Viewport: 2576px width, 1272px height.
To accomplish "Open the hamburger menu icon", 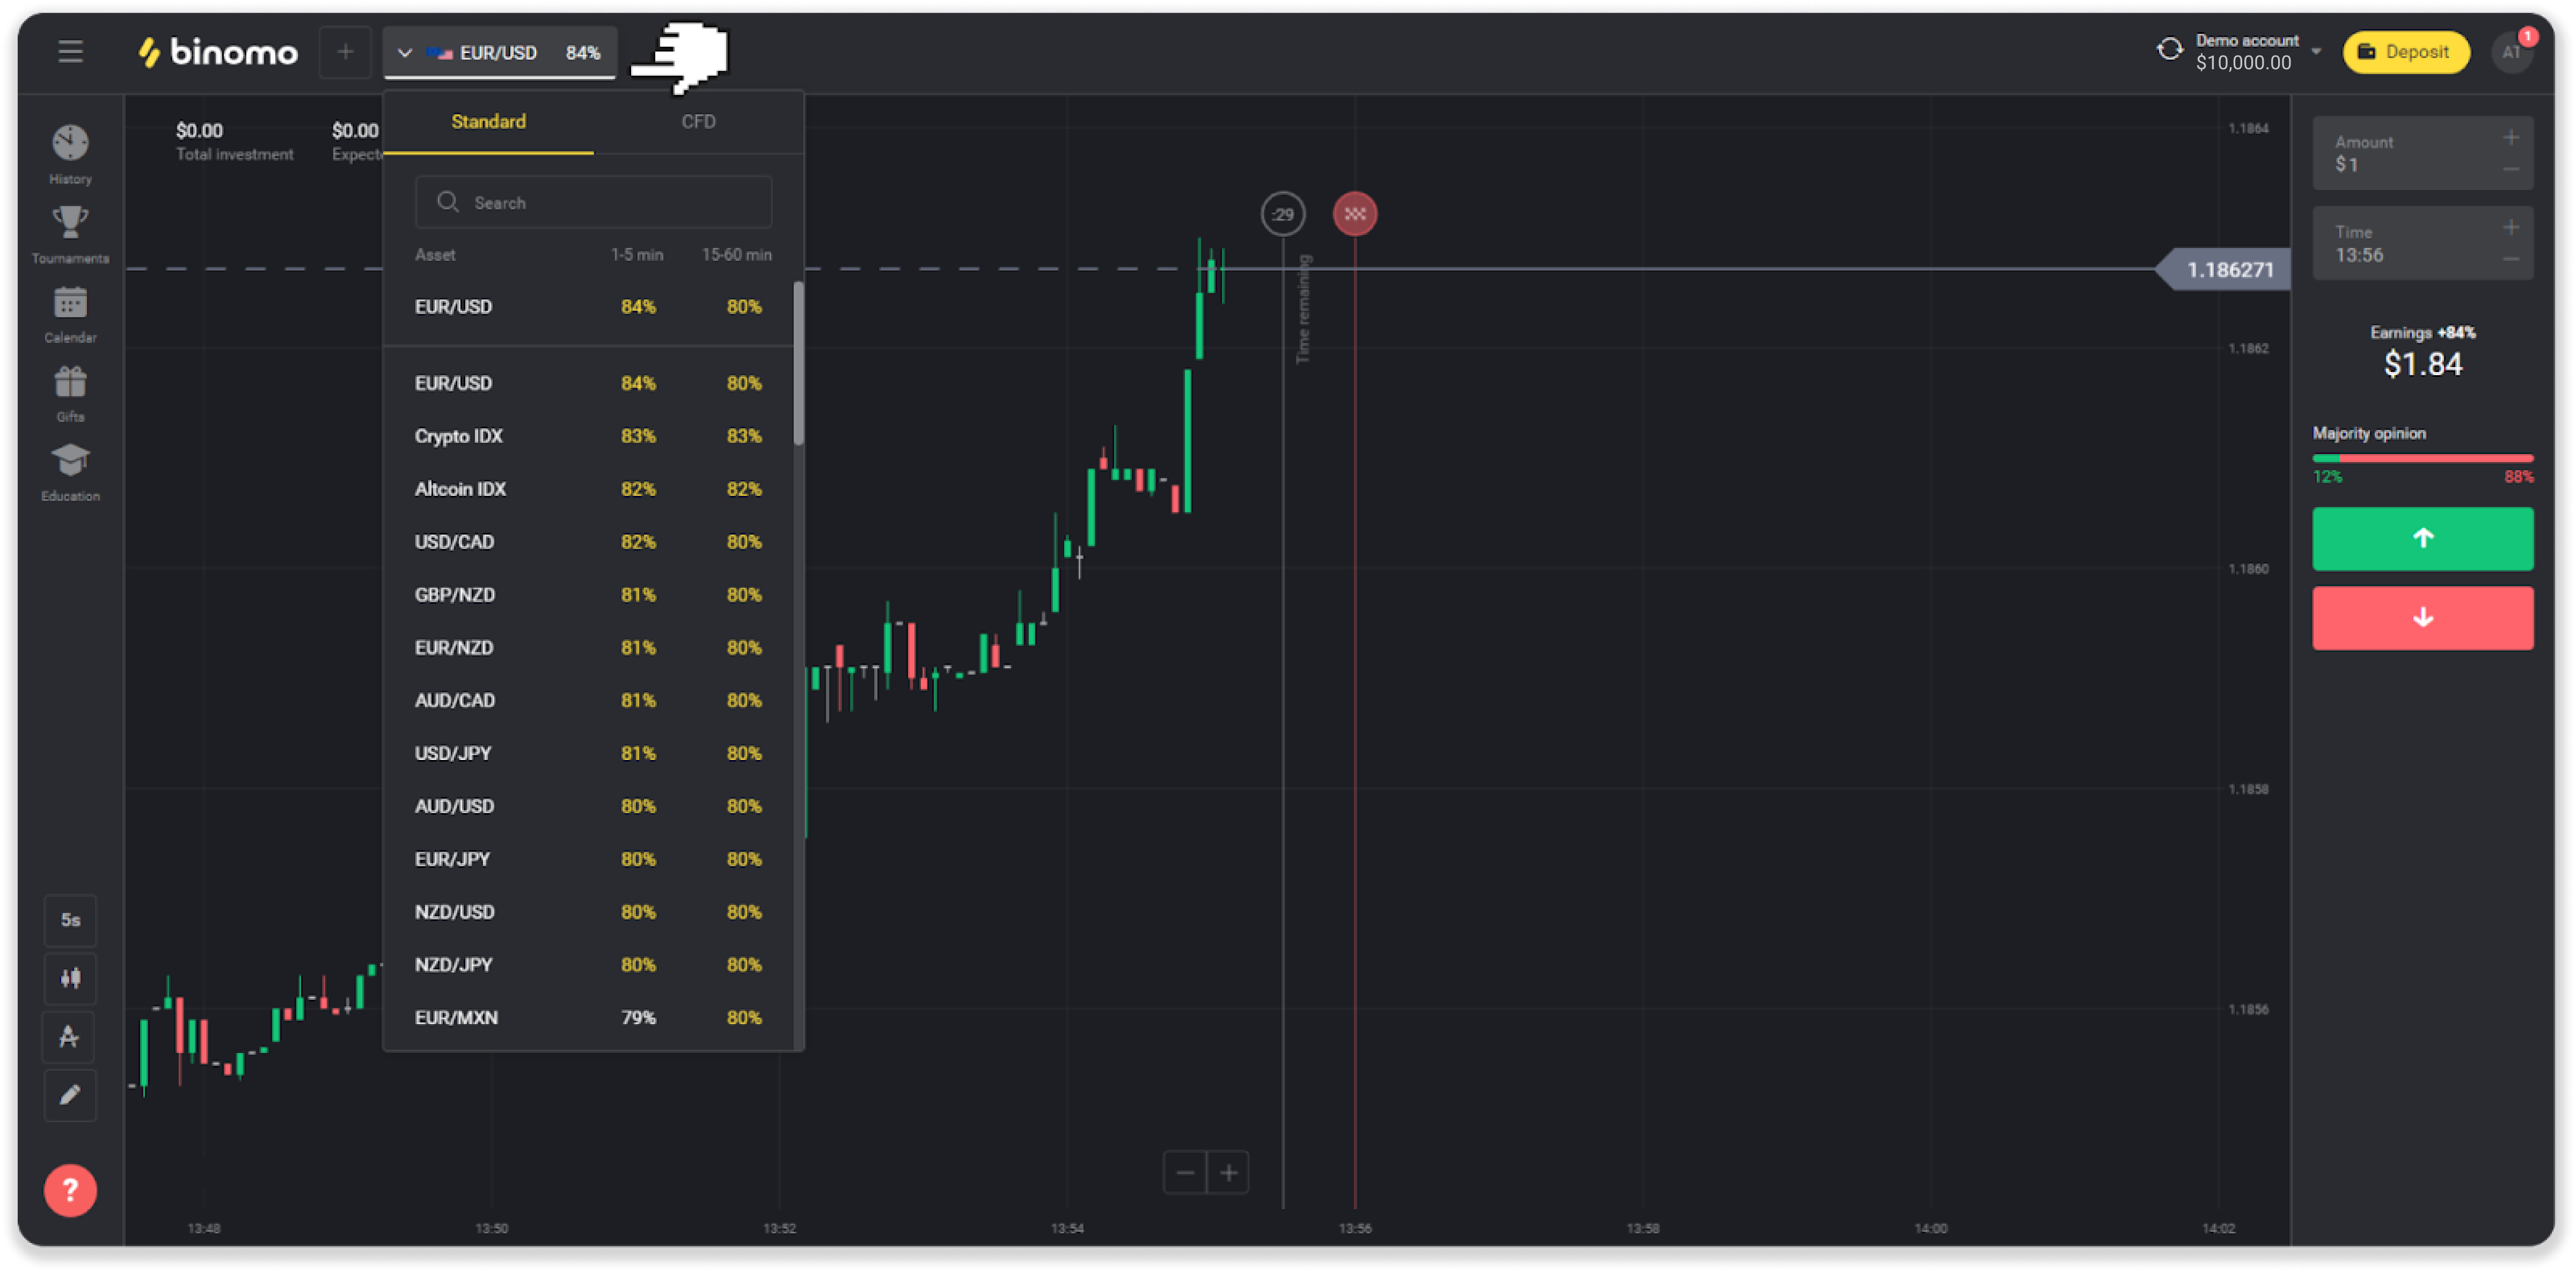I will click(70, 52).
